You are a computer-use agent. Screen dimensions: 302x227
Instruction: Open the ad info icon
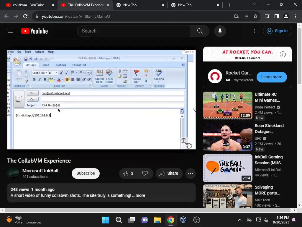pos(283,54)
